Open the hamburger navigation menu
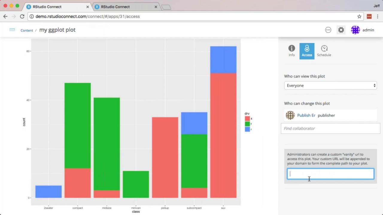The height and width of the screenshot is (215, 383). click(12, 30)
